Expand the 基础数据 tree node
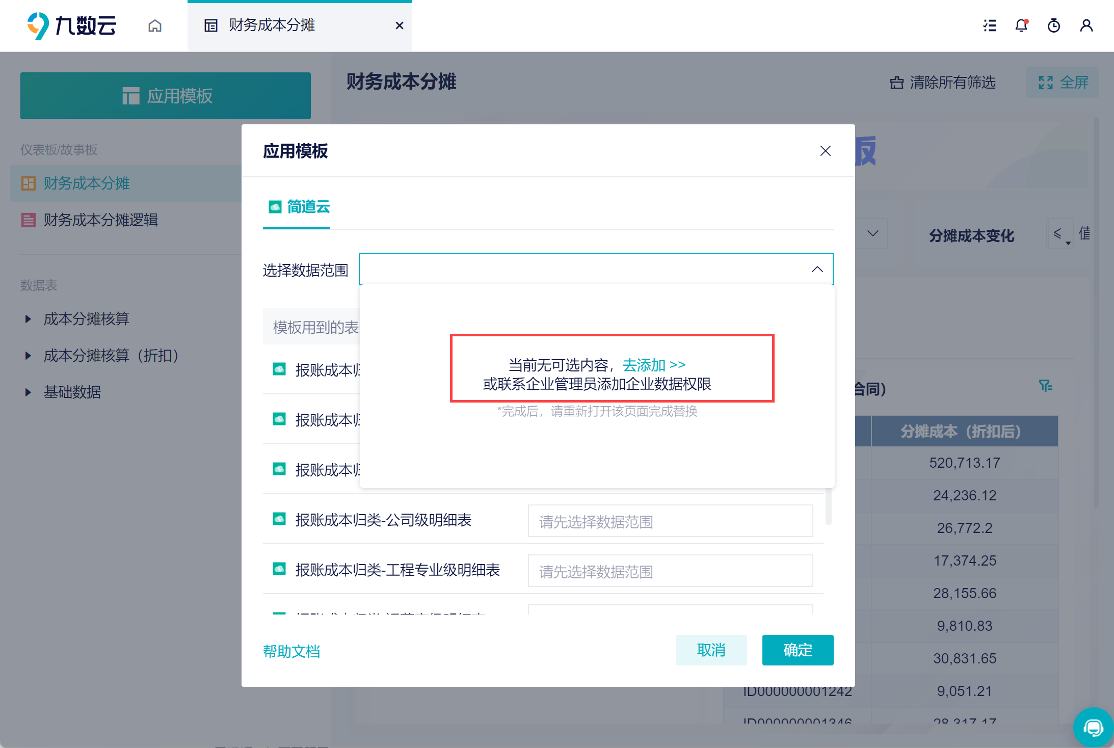 pos(28,392)
